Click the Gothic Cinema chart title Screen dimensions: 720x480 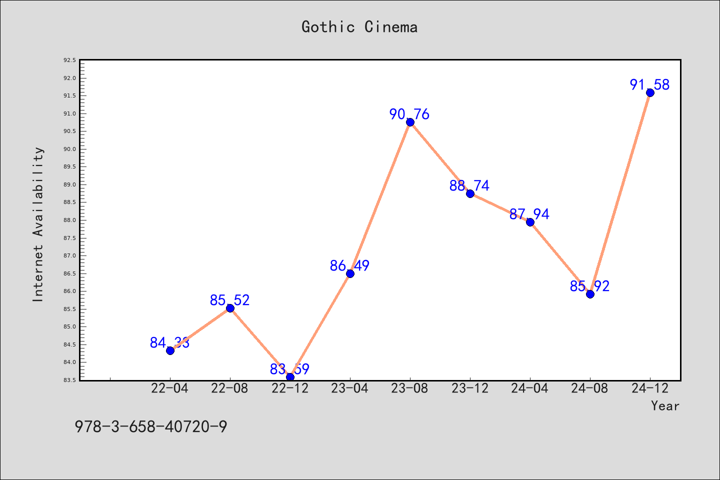pos(359,27)
